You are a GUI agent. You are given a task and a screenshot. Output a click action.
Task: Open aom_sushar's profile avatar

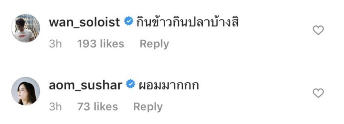[26, 91]
